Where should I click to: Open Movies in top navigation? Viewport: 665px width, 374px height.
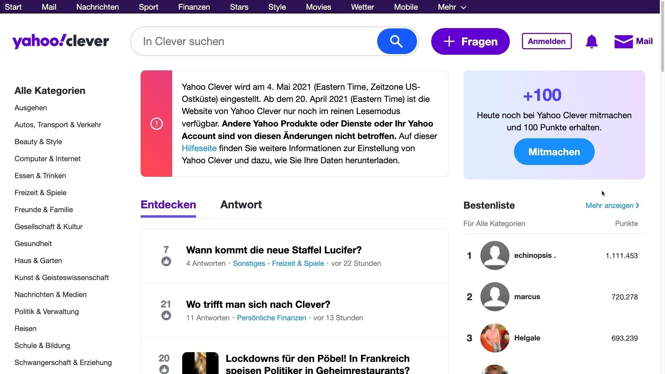pos(319,7)
